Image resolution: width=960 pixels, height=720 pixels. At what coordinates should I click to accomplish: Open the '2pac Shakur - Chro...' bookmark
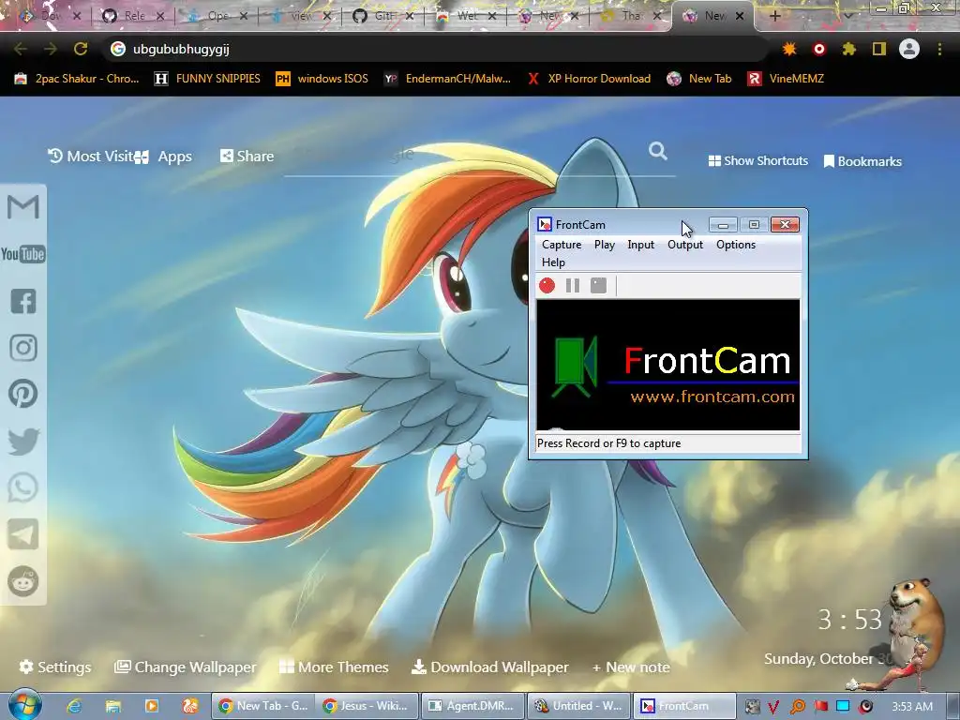(77, 79)
